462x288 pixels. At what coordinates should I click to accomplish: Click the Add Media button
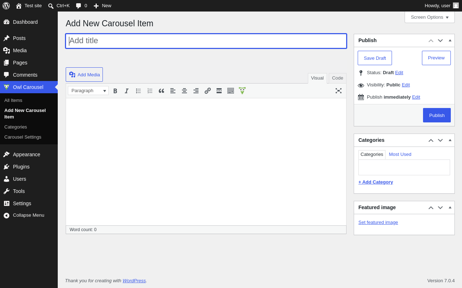(x=84, y=75)
